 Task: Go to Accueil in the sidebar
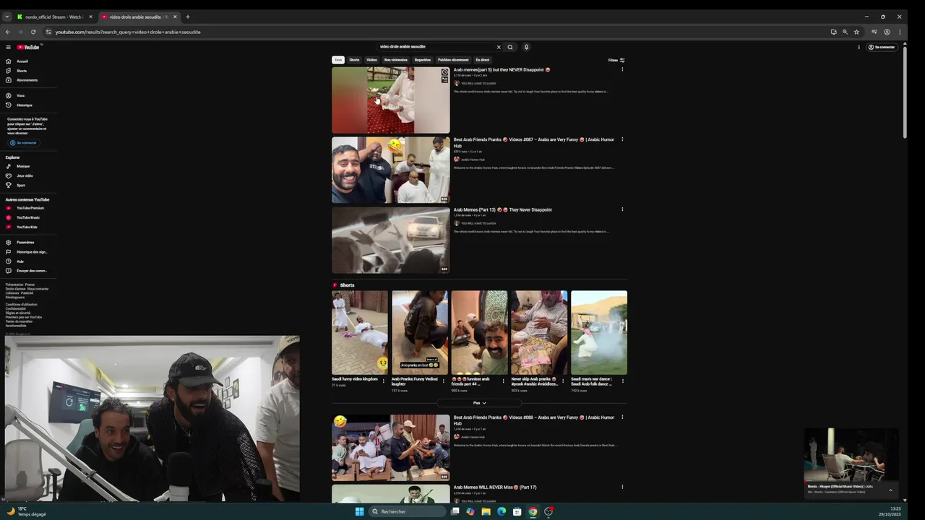pyautogui.click(x=22, y=61)
